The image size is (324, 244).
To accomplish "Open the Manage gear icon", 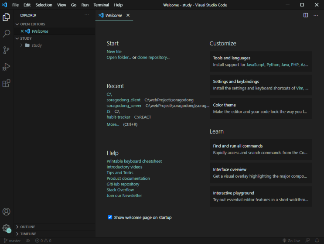I will click(7, 228).
